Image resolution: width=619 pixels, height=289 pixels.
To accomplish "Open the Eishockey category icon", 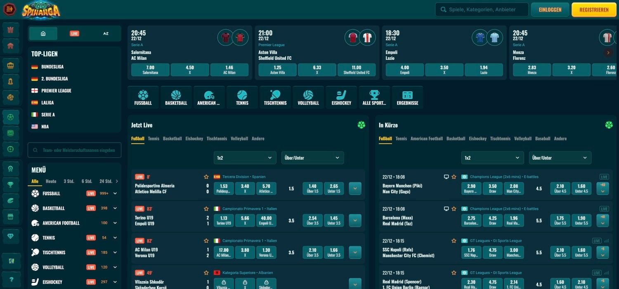I will [341, 97].
